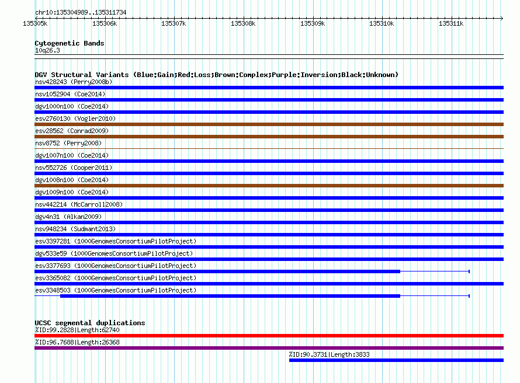
Task: Click esv2760130 (Vogler2010) label
Action: pyautogui.click(x=75, y=119)
